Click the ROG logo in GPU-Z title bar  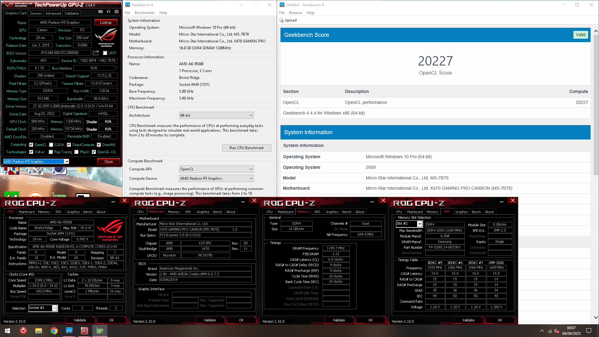(19, 5)
